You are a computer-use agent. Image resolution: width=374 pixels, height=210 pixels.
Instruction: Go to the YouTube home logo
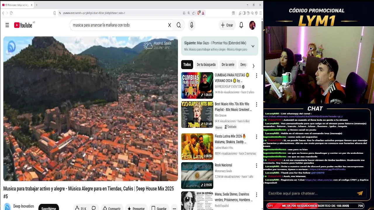point(23,25)
